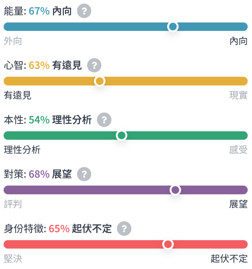Select the 現實 label under yellow bar
The width and height of the screenshot is (252, 269).
point(238,95)
